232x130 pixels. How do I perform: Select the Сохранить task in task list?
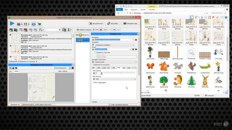pos(83,40)
